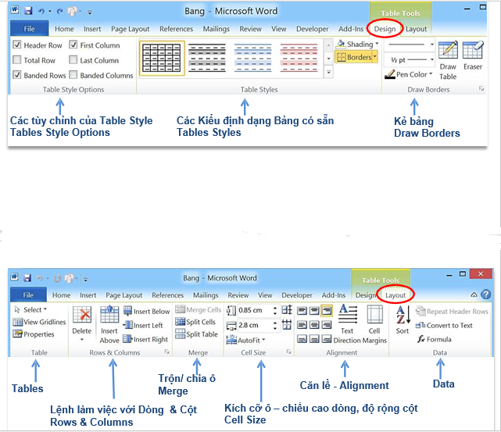
Task: Open the red-circled Layout tab
Action: pyautogui.click(x=395, y=295)
